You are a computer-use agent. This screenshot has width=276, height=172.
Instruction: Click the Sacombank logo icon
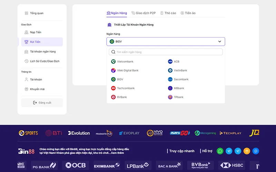170,79
